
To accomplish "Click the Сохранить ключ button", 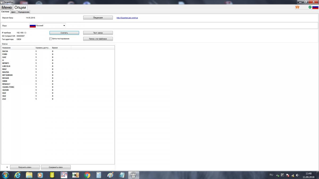I will pyautogui.click(x=56, y=167).
